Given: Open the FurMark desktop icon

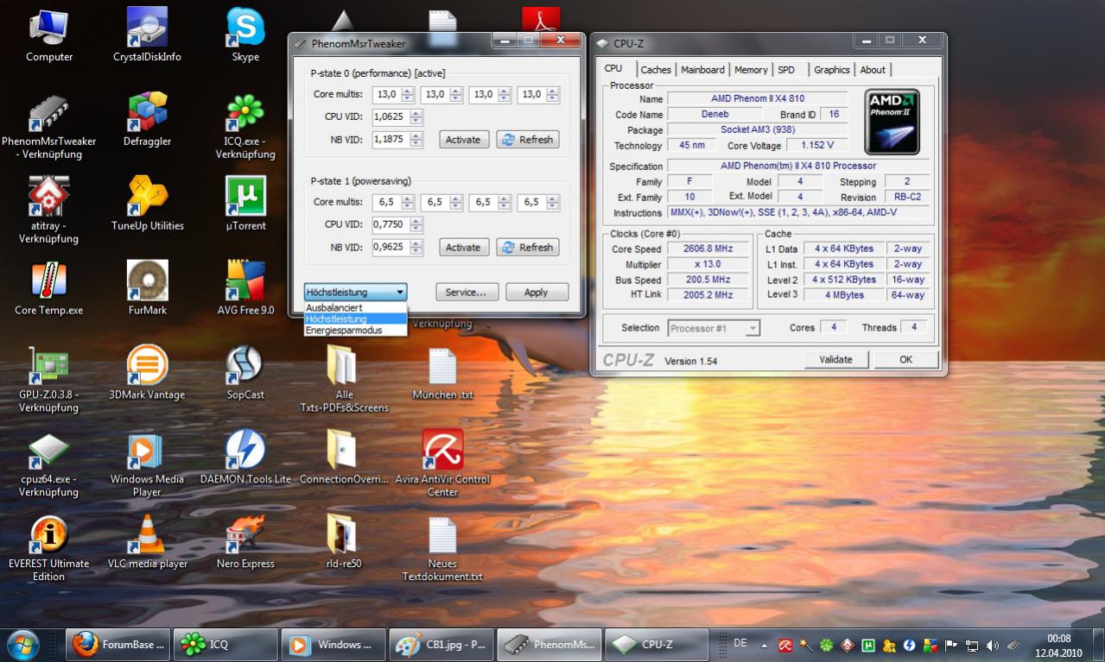Looking at the screenshot, I should click(x=147, y=282).
